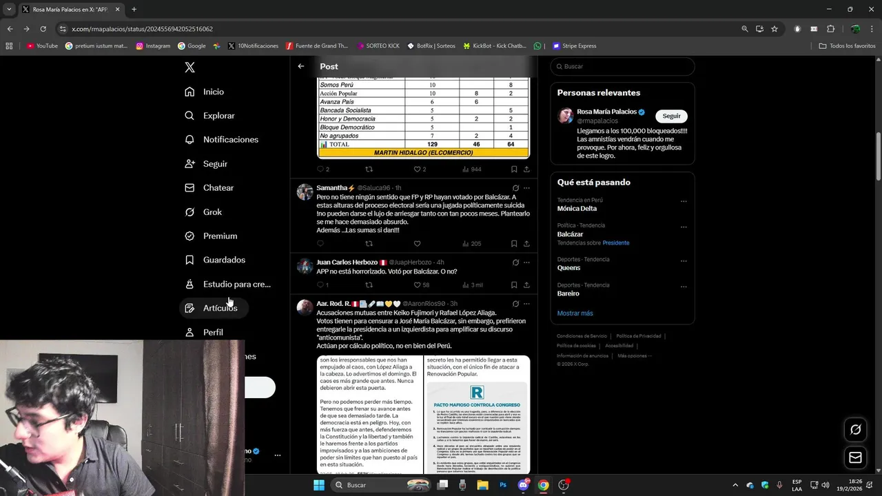Reload the page in Chrome
This screenshot has width=882, height=496.
43,29
